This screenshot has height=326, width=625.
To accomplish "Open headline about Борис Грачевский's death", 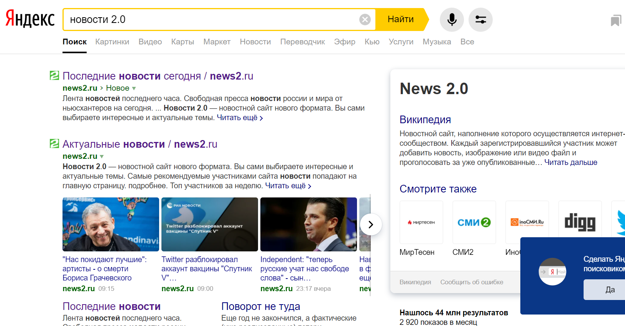I will [x=105, y=269].
